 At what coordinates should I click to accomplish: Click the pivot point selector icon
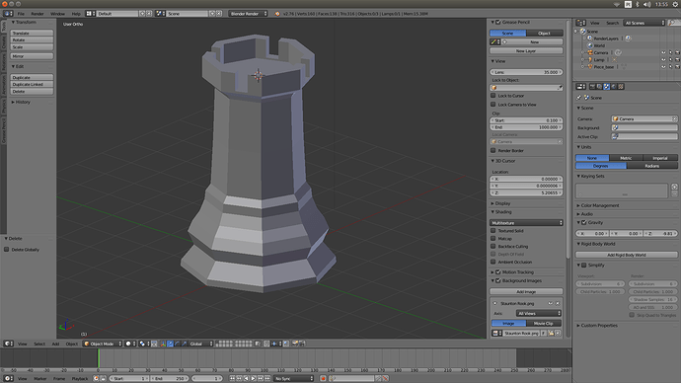tap(142, 344)
